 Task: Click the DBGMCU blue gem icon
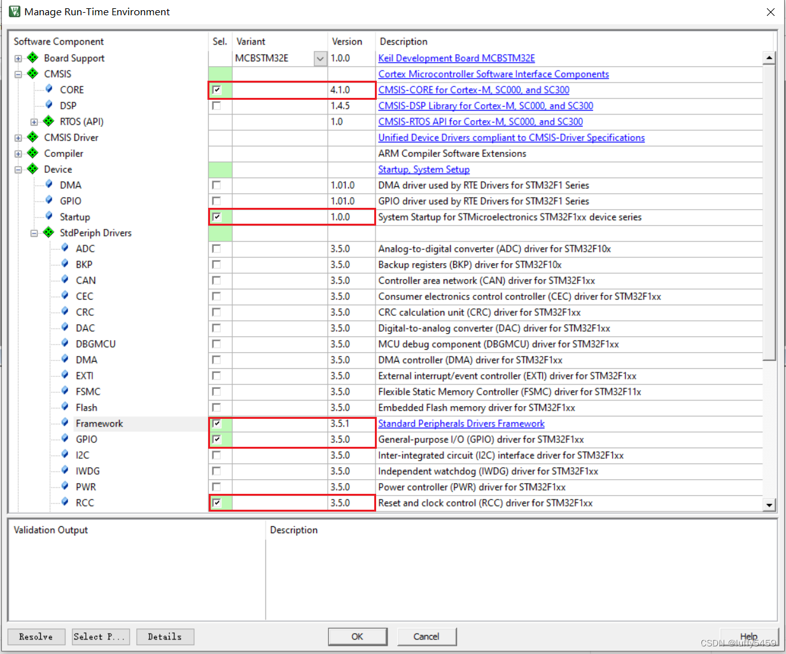pyautogui.click(x=65, y=343)
